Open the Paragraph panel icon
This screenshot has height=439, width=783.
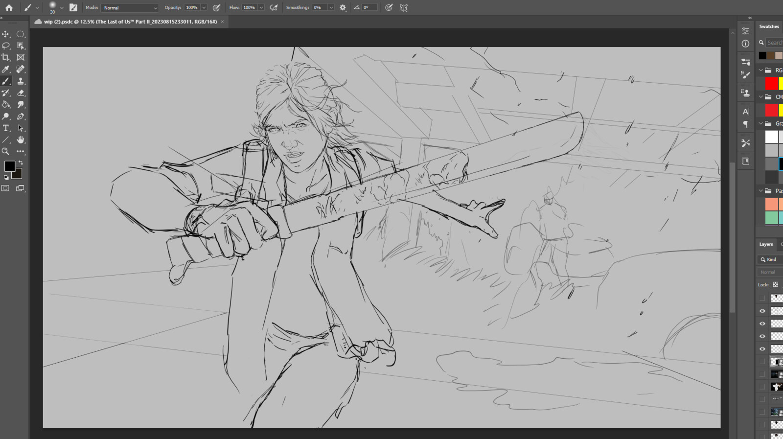[745, 124]
